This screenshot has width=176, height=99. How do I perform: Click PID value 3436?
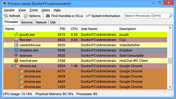[61, 50]
